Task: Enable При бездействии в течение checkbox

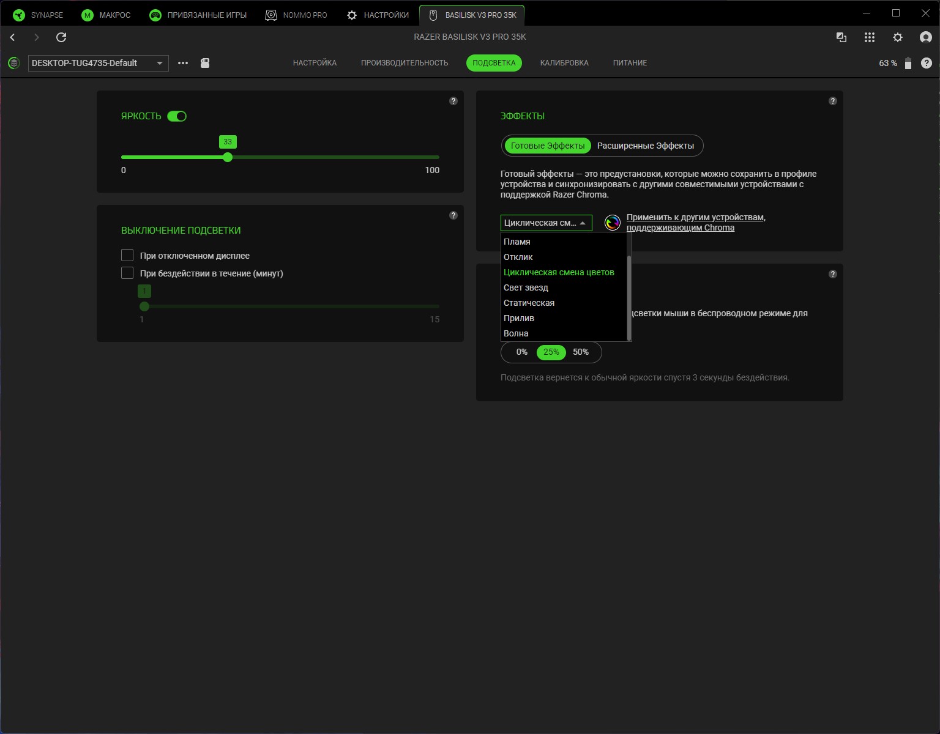Action: (127, 273)
